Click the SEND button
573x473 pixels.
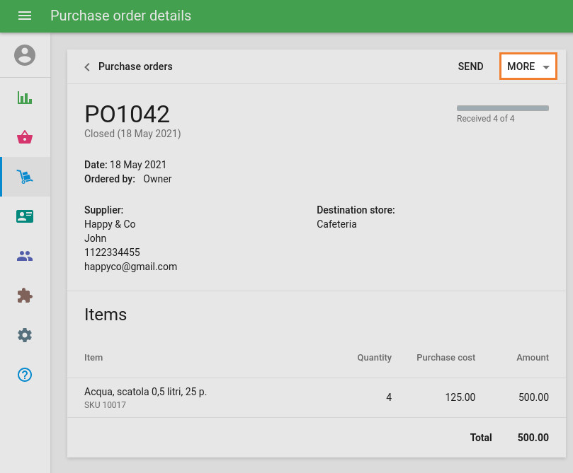click(x=470, y=66)
